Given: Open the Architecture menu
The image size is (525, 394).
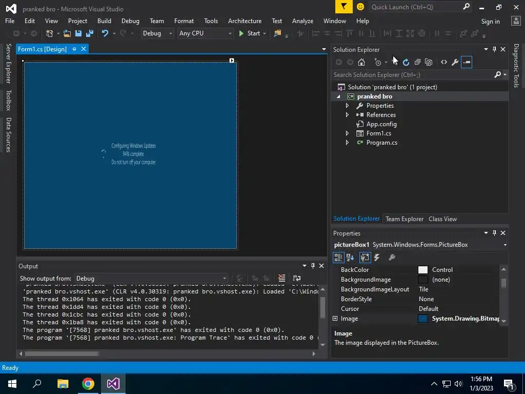Looking at the screenshot, I should click(x=245, y=21).
